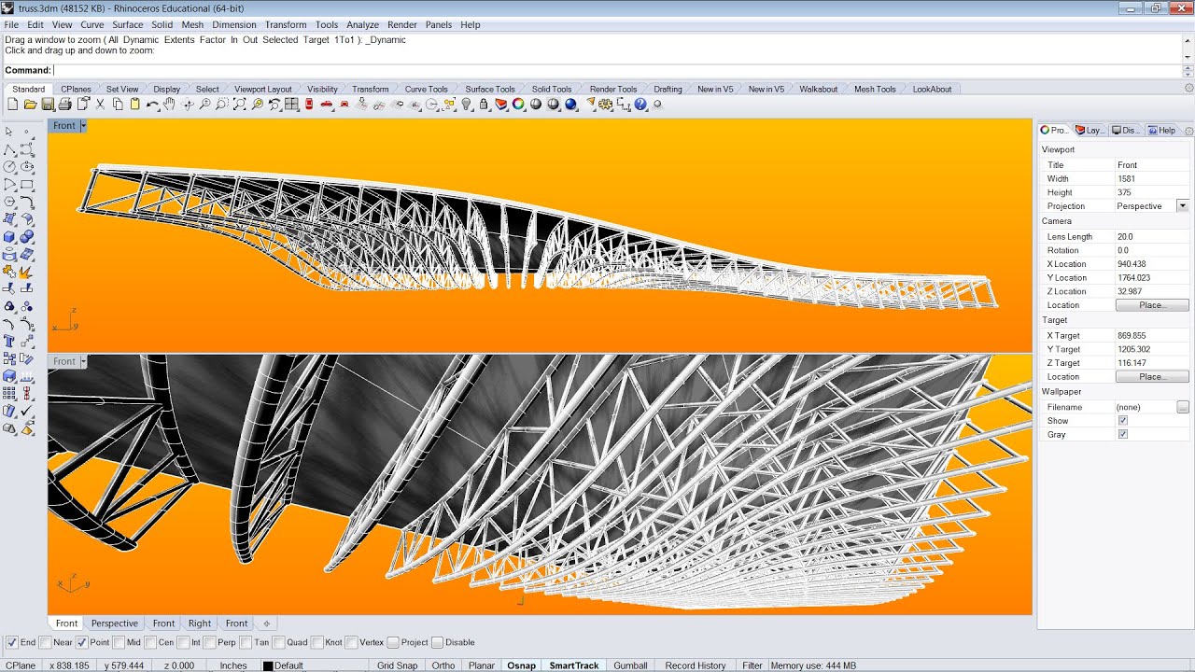
Task: Click the Filename browse ellipsis button
Action: (1183, 407)
